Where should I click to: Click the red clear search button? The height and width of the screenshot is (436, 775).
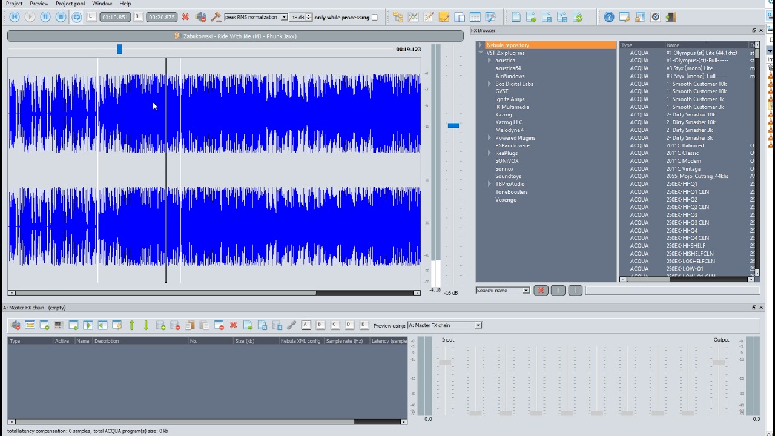click(x=541, y=291)
